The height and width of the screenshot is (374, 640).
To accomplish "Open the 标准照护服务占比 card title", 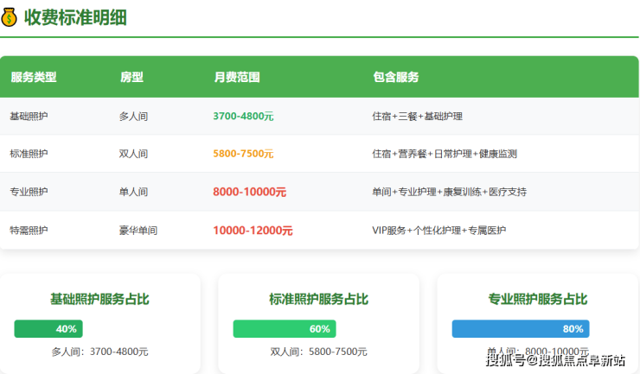I will coord(318,300).
